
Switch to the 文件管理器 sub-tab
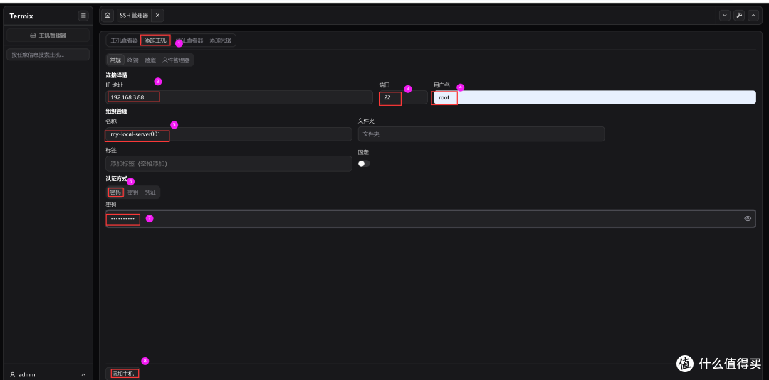tap(176, 60)
